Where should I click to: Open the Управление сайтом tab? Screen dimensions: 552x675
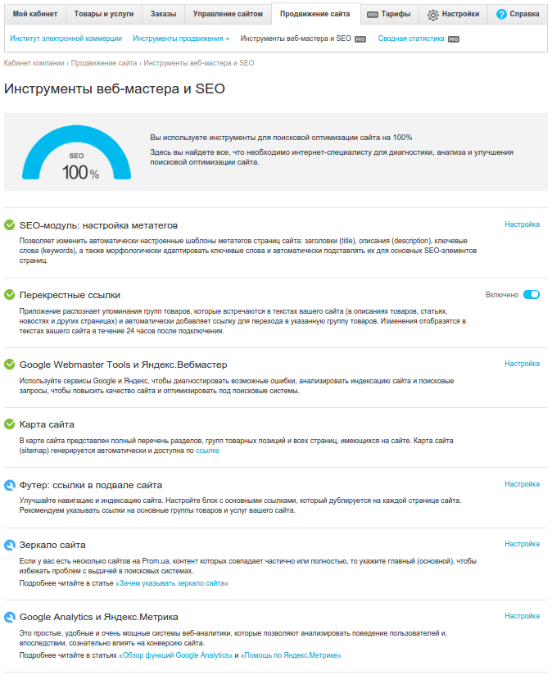click(x=228, y=14)
